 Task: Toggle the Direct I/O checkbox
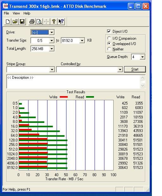pyautogui.click(x=109, y=31)
